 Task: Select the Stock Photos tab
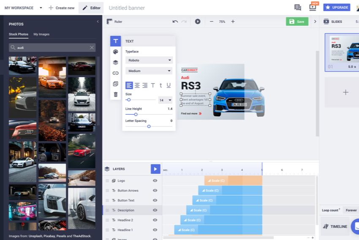(x=19, y=34)
